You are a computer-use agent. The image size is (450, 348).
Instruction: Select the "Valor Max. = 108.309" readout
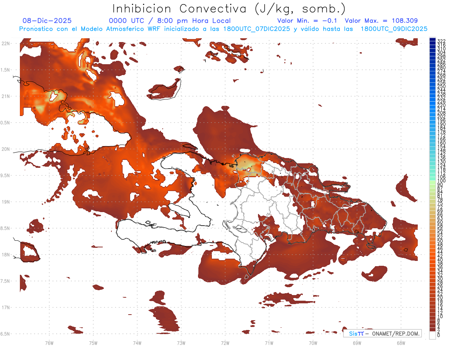tap(381, 21)
